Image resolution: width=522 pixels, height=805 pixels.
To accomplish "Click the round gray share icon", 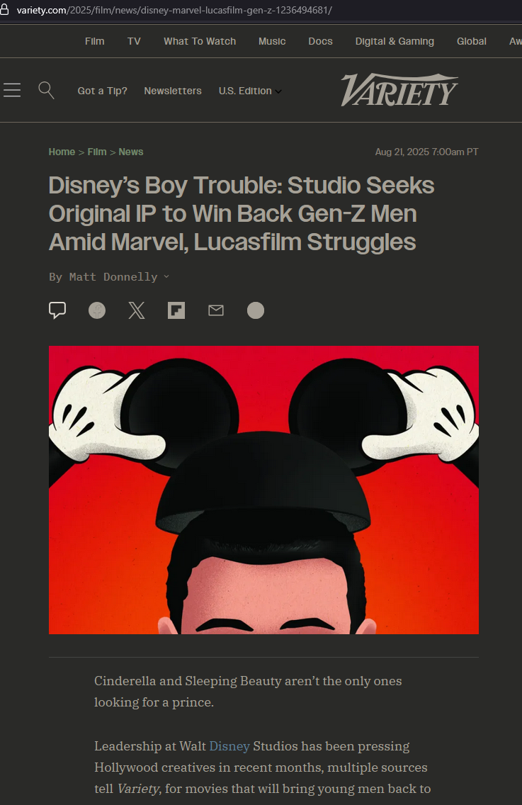I will (x=256, y=310).
